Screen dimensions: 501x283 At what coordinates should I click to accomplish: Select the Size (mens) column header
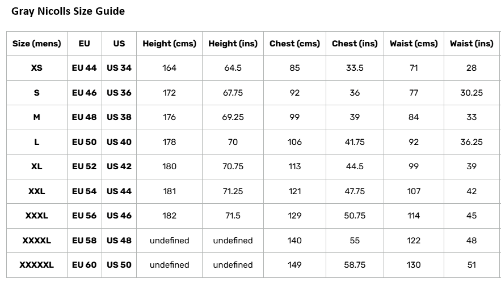click(37, 44)
